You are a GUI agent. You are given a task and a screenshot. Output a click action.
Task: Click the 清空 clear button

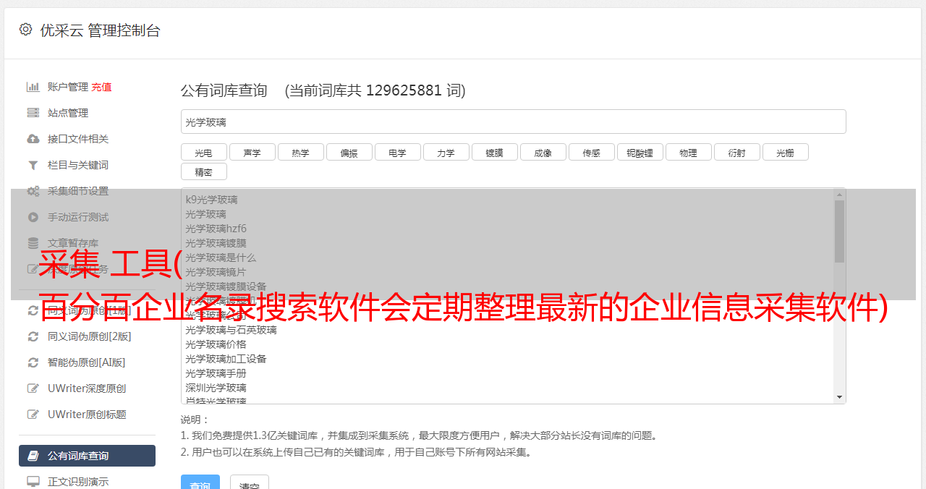[249, 483]
